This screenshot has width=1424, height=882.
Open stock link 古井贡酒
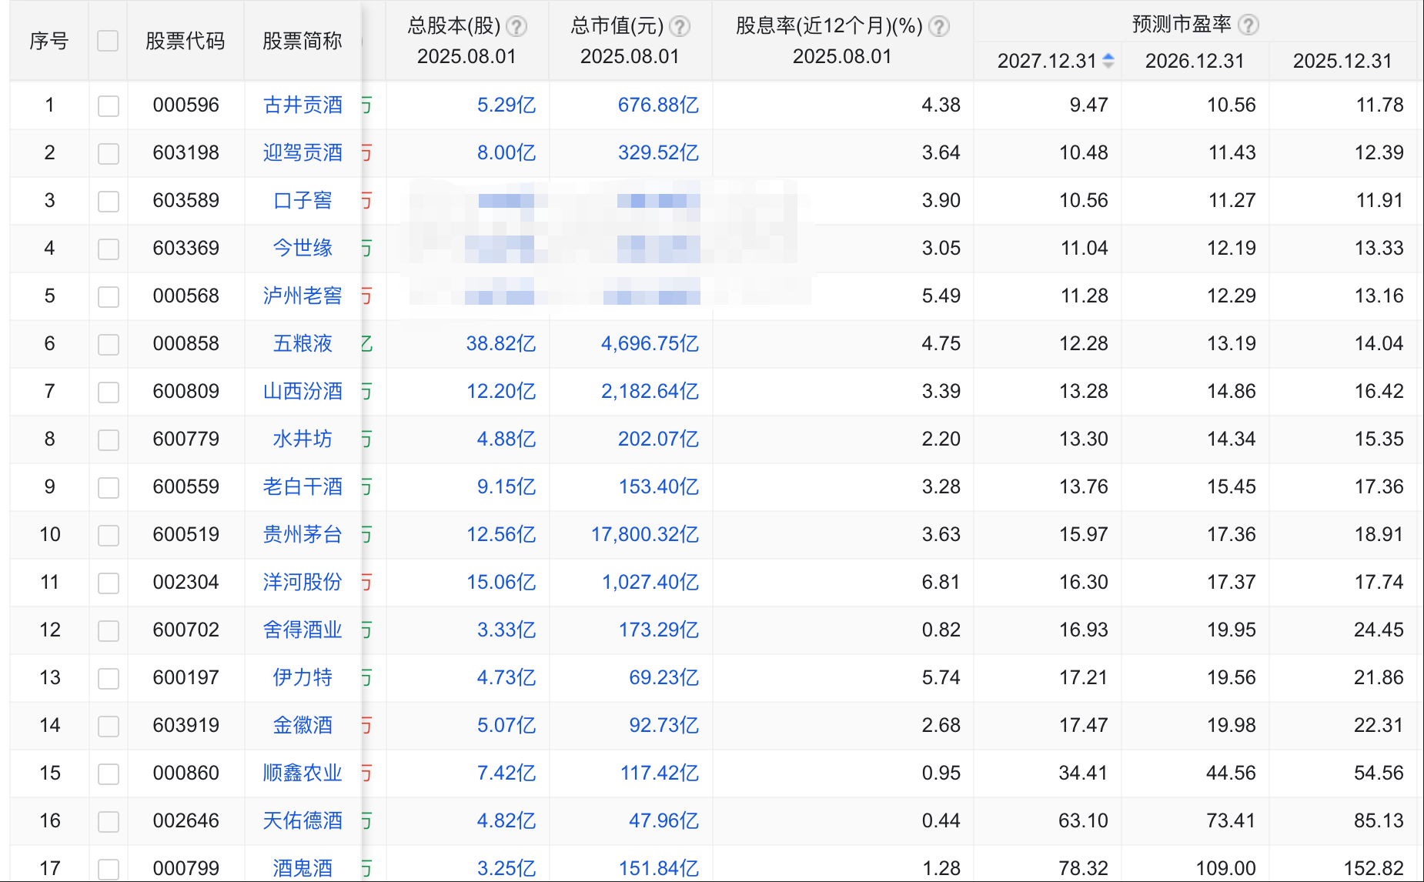[303, 105]
